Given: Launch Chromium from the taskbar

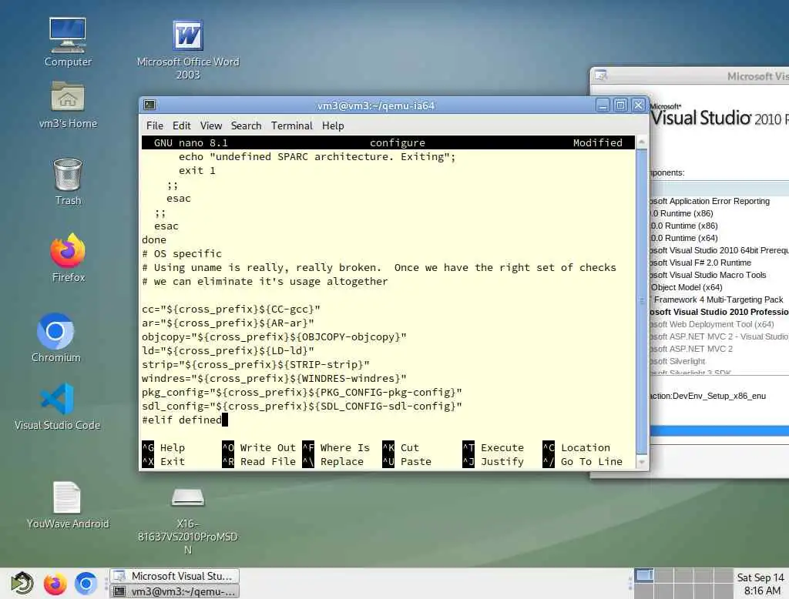Looking at the screenshot, I should tap(86, 584).
